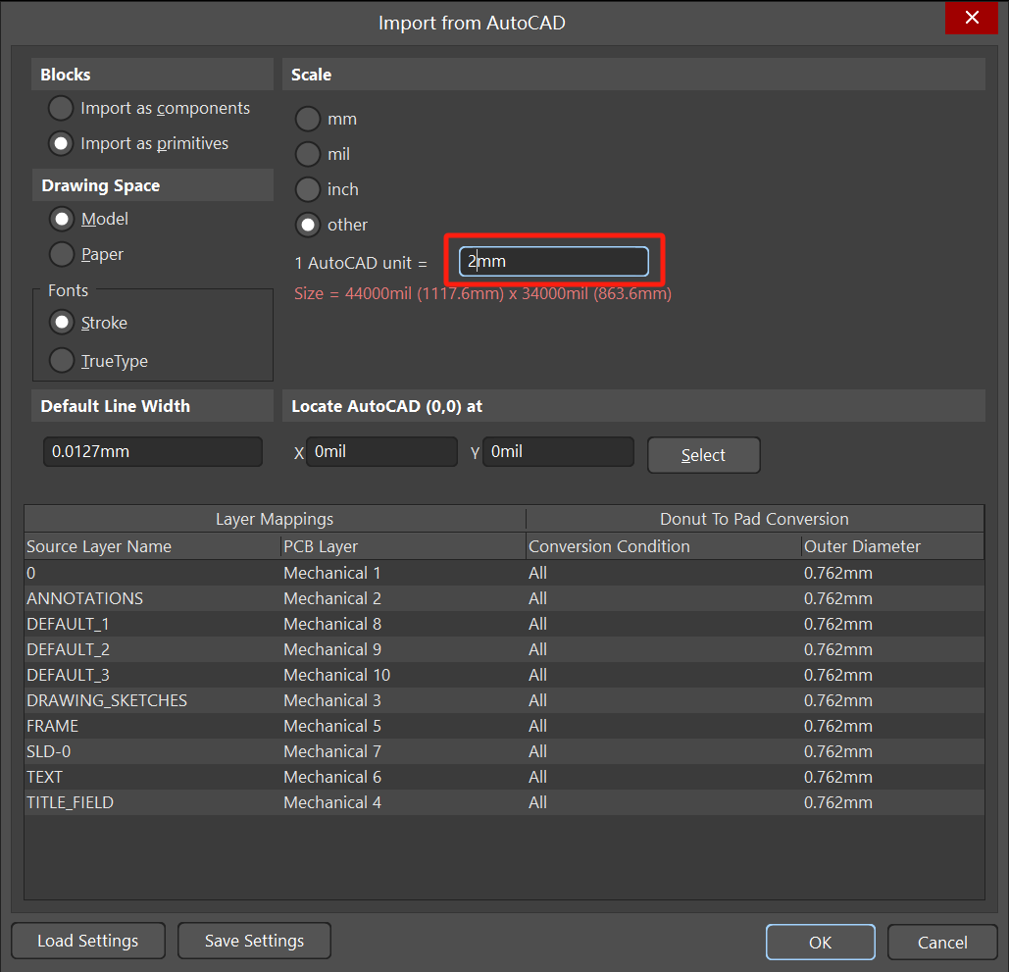Viewport: 1009px width, 972px height.
Task: Cancel the AutoCAD import dialog
Action: (x=942, y=943)
